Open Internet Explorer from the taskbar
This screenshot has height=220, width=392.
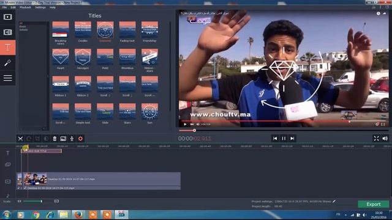[50, 215]
